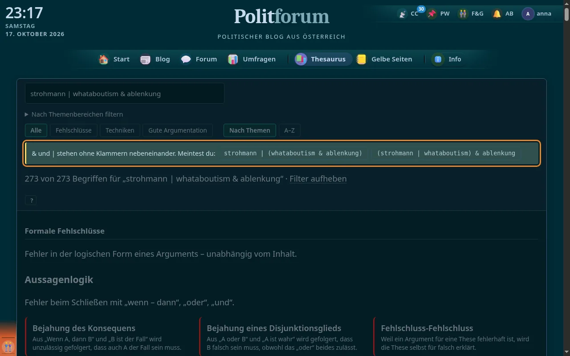Click the AB bell notification icon
This screenshot has height=356, width=570.
click(x=497, y=14)
